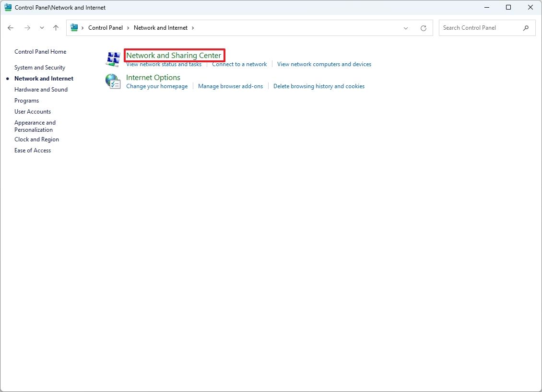This screenshot has width=542, height=392.
Task: Click inside the Search Control Panel field
Action: pos(480,27)
